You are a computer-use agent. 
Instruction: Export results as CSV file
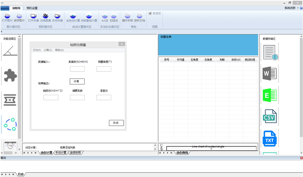point(270,116)
